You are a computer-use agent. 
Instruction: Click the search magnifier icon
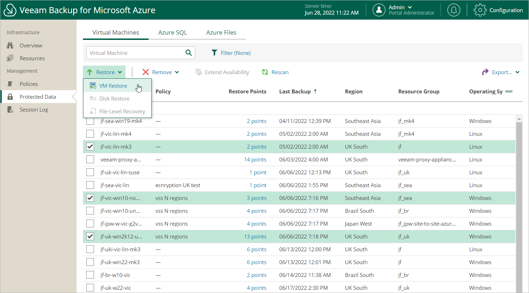(x=188, y=53)
